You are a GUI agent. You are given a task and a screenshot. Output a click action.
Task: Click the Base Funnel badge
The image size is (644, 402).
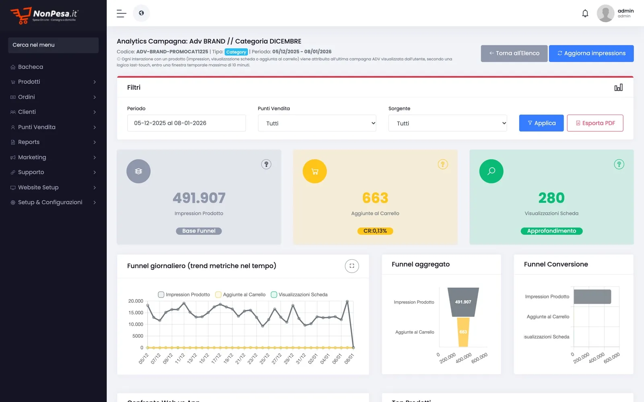pyautogui.click(x=199, y=231)
